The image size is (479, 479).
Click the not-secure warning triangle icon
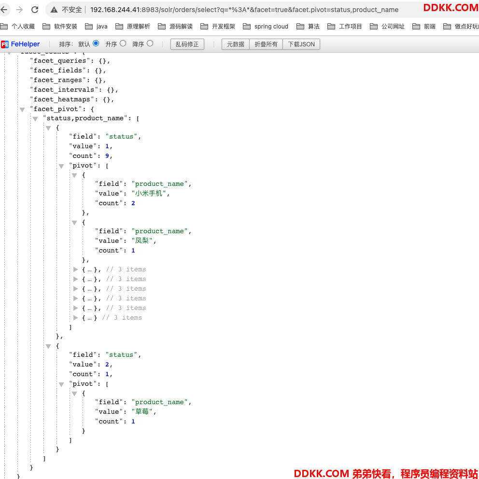(54, 10)
